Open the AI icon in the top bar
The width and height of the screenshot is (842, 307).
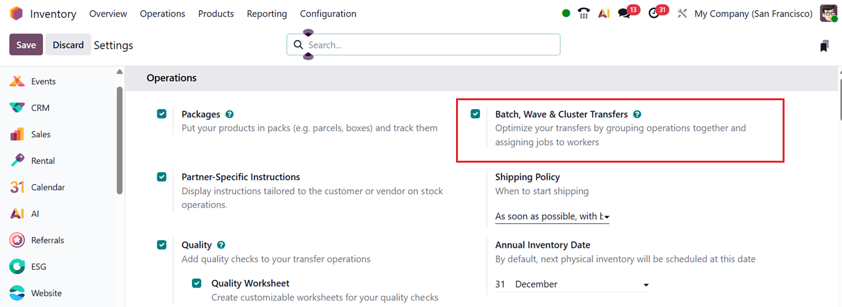point(604,13)
